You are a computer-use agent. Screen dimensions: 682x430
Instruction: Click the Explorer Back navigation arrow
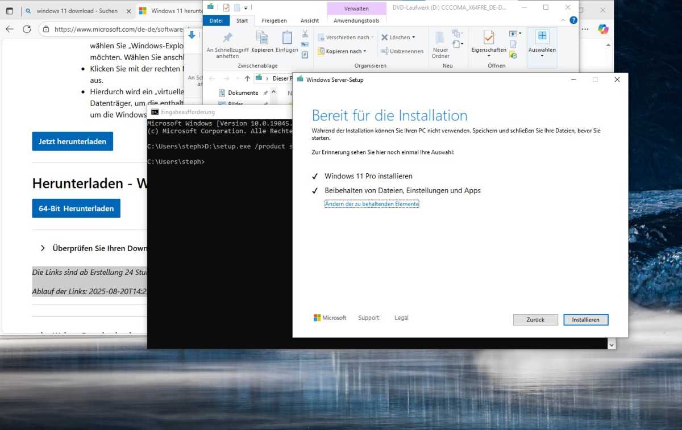point(212,78)
